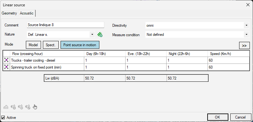Click the Speed (Km/h) column header

click(229, 54)
